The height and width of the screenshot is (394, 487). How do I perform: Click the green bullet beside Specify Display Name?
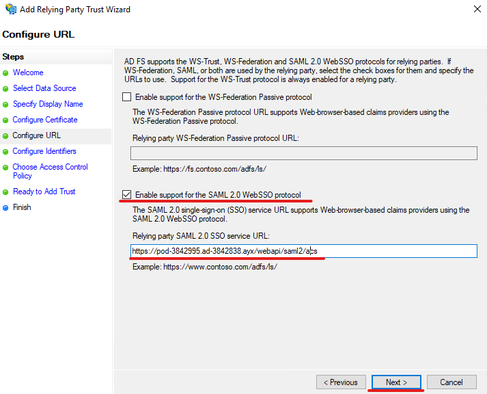5,105
